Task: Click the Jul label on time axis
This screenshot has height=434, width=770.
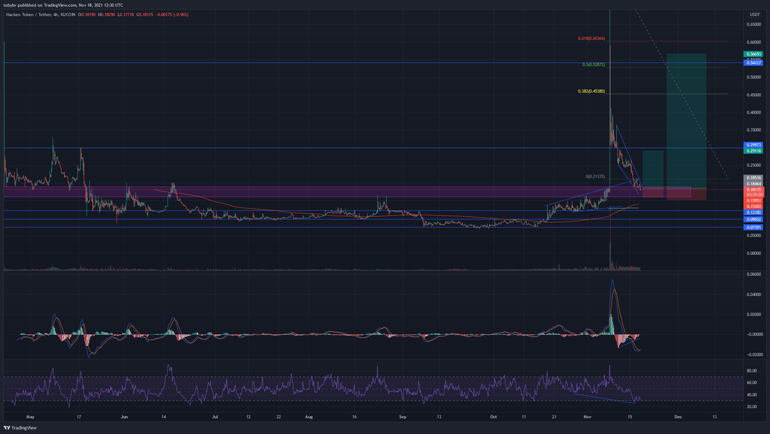Action: pyautogui.click(x=215, y=417)
